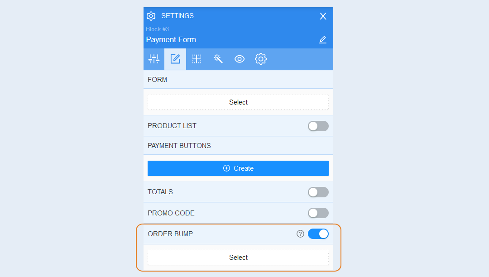The image size is (489, 277).
Task: Open the grid layout tab icon
Action: coord(197,59)
